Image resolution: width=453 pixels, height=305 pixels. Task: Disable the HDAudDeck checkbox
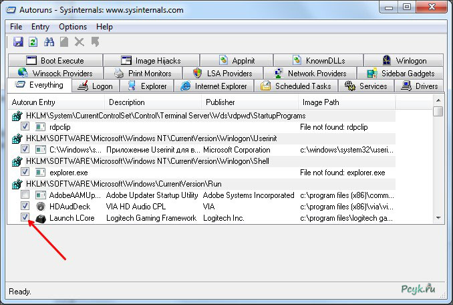(25, 206)
